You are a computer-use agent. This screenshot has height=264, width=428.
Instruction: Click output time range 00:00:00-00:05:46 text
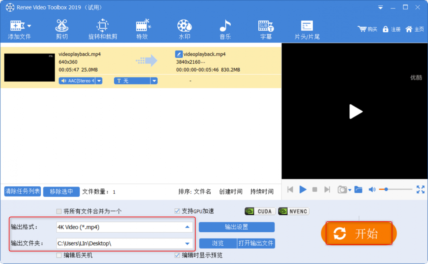(x=197, y=70)
